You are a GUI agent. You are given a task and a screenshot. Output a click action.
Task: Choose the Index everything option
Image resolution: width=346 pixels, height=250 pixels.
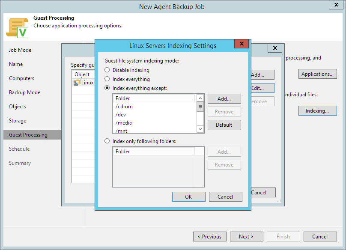107,79
